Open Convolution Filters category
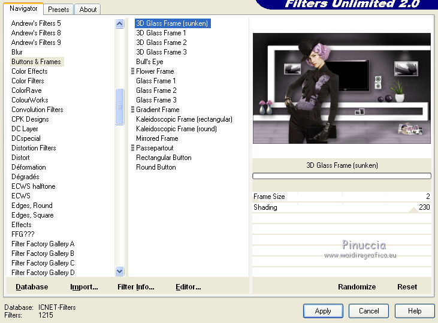 [x=37, y=110]
